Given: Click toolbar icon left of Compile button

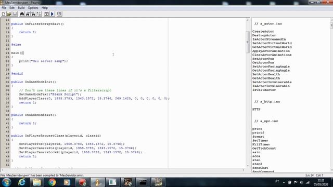Looking at the screenshot, I should click(x=39, y=14).
